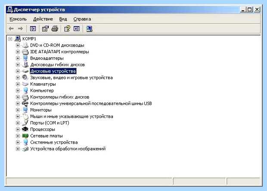Click the Print toolbar icon

click(55, 28)
